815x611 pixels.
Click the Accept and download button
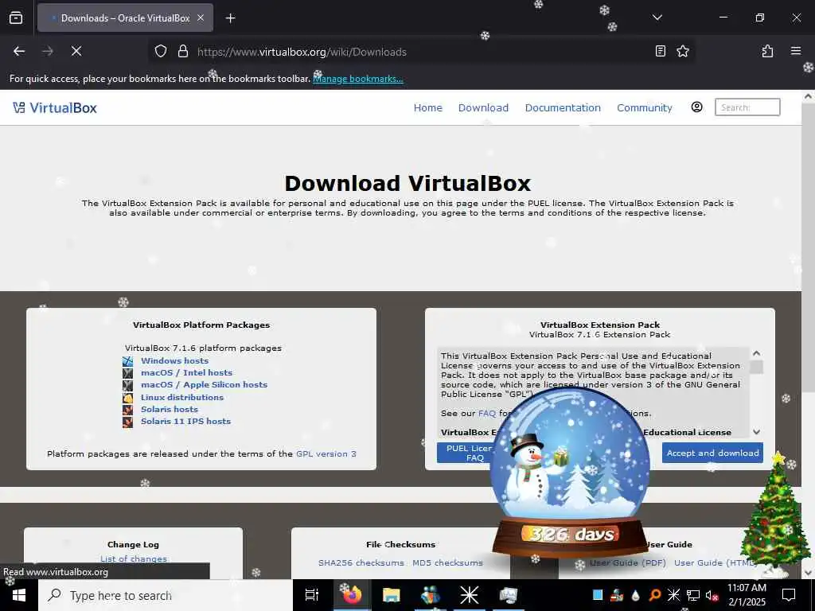coord(712,453)
